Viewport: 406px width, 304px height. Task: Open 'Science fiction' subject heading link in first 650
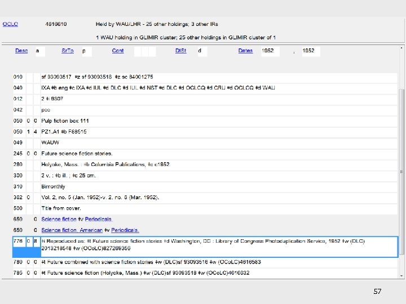point(59,219)
